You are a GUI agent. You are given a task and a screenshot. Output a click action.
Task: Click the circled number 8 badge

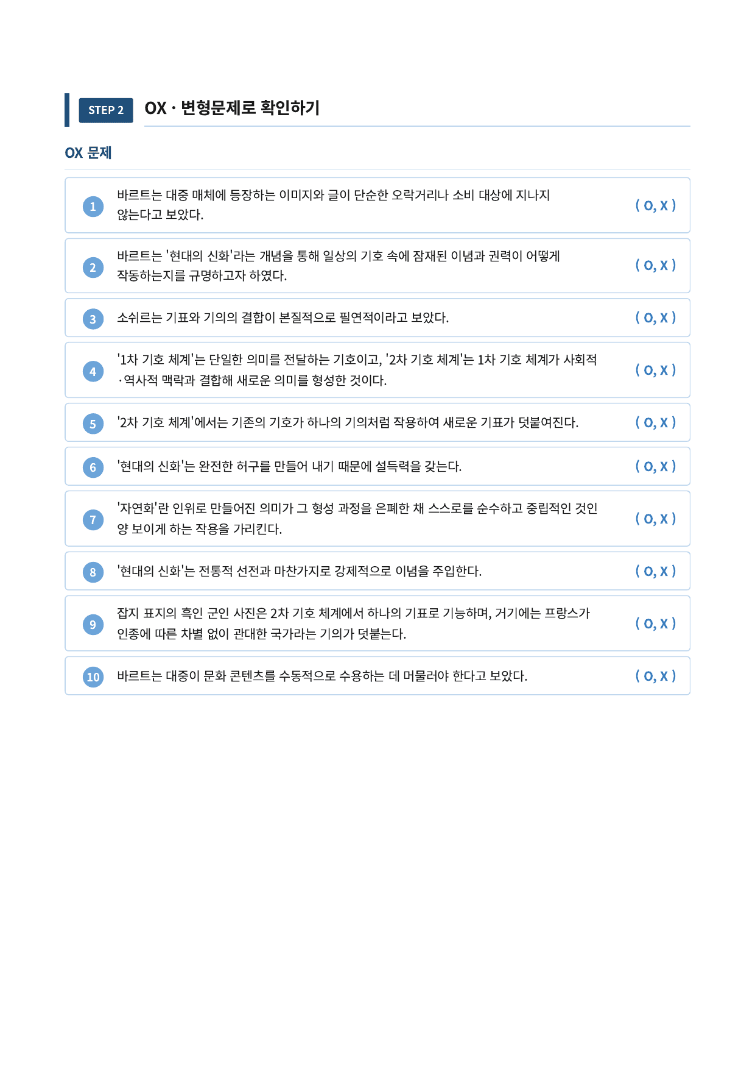click(x=93, y=572)
